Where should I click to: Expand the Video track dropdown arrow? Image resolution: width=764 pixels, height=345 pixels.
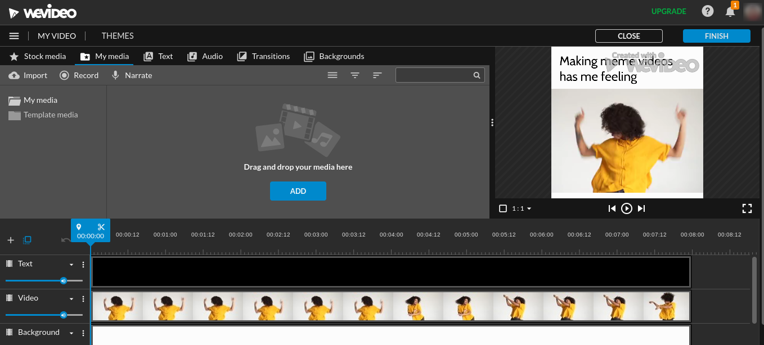point(71,298)
